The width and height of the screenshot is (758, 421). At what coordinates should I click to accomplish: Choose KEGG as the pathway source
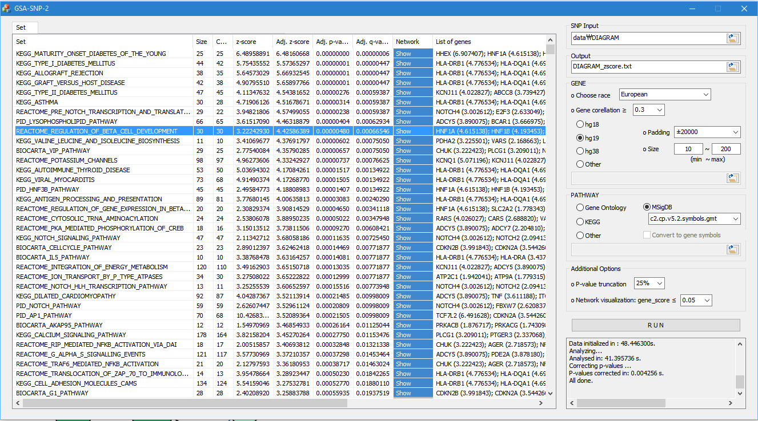coord(579,221)
